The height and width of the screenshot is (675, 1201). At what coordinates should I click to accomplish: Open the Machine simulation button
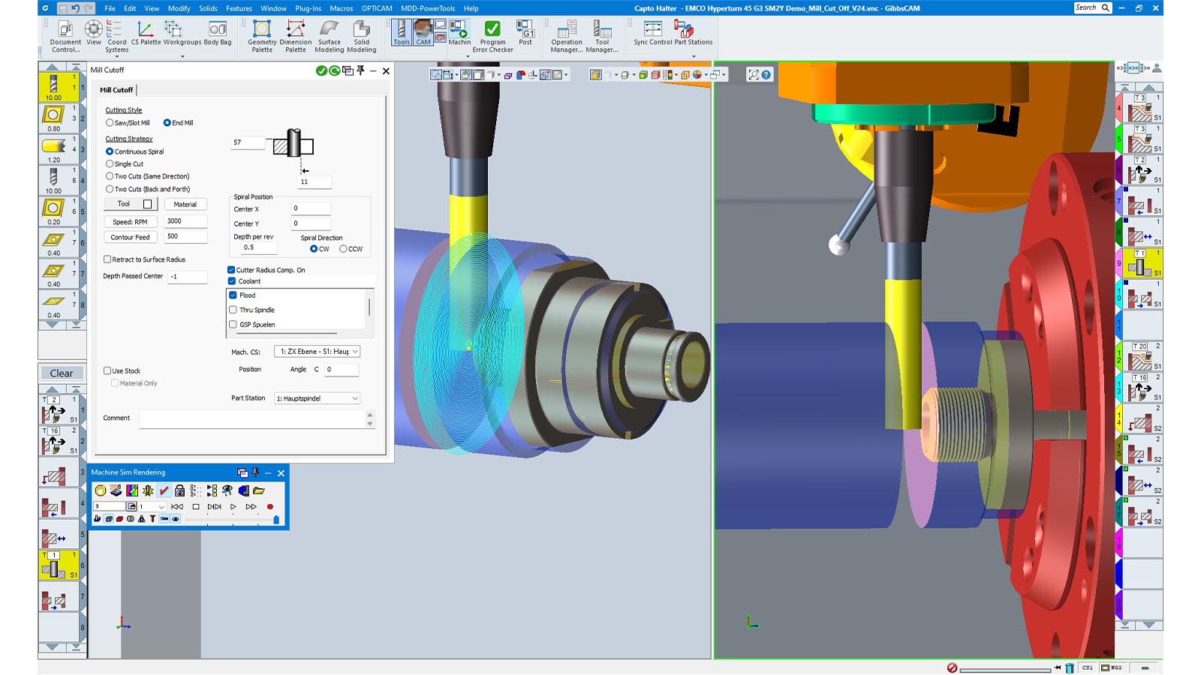click(459, 34)
